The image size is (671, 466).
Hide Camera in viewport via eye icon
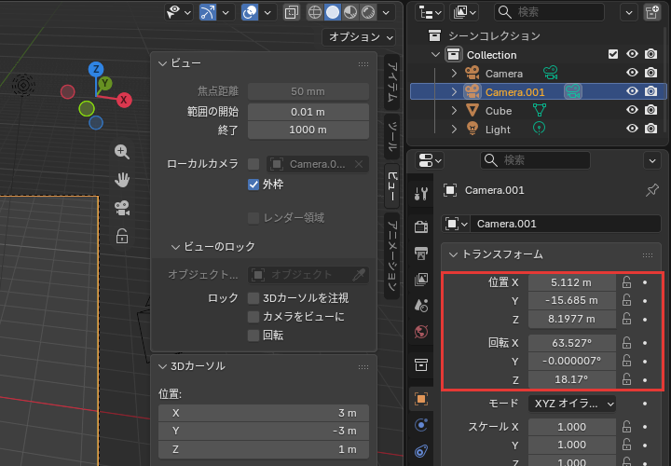click(632, 73)
